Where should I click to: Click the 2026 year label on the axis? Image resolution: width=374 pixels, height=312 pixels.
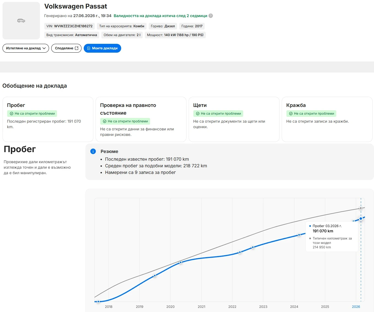click(x=356, y=306)
